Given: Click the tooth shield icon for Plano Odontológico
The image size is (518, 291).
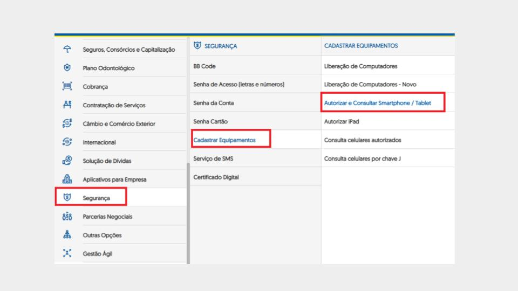Looking at the screenshot, I should pos(67,68).
